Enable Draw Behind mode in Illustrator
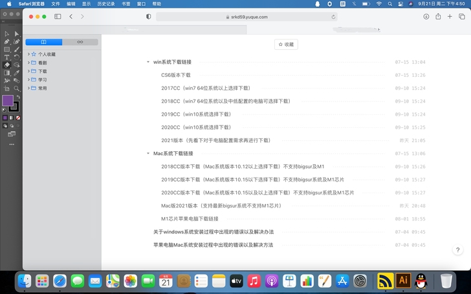The width and height of the screenshot is (471, 294). (12, 126)
